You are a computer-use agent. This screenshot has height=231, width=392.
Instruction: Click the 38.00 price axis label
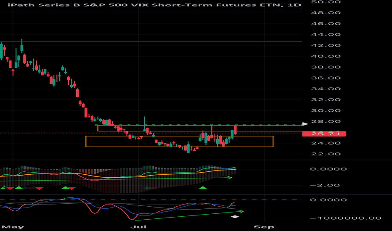pos(326,67)
